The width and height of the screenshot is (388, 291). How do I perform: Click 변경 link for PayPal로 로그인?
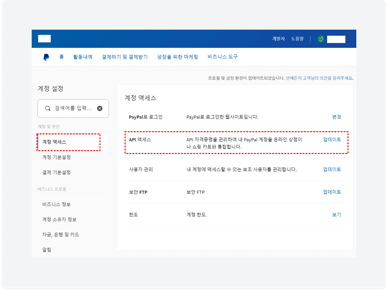(x=336, y=117)
